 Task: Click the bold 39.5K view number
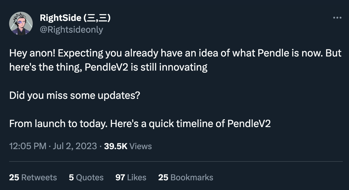pyautogui.click(x=116, y=146)
